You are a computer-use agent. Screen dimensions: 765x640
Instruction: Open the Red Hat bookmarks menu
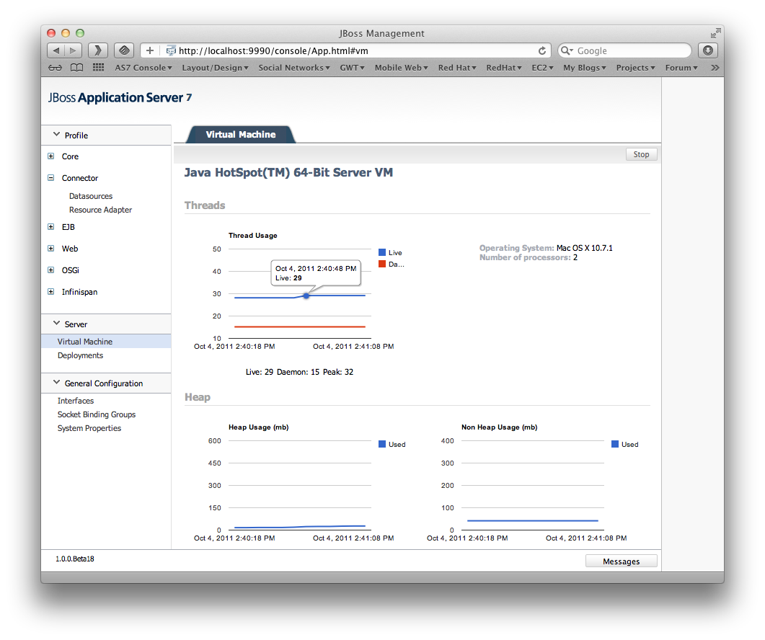pyautogui.click(x=457, y=68)
